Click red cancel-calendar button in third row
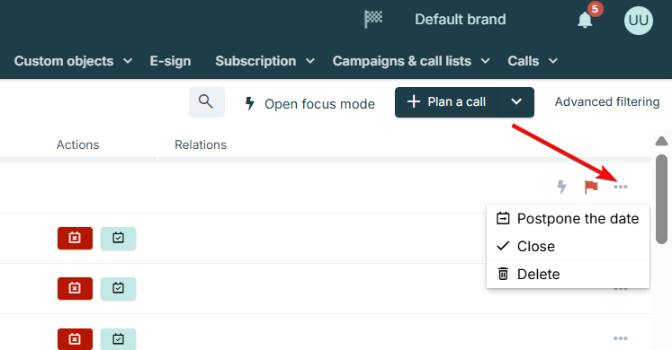 [75, 288]
